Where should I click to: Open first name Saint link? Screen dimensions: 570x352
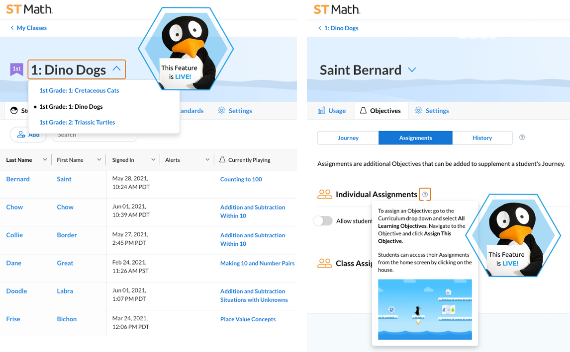(x=64, y=179)
